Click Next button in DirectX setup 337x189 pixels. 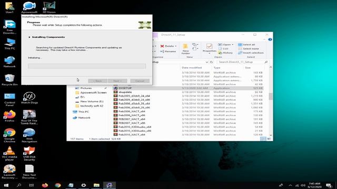coord(117,81)
